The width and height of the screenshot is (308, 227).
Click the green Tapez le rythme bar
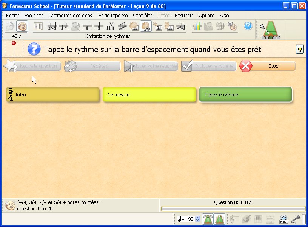(x=245, y=95)
